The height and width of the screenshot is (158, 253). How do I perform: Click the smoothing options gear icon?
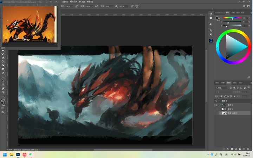click(116, 6)
